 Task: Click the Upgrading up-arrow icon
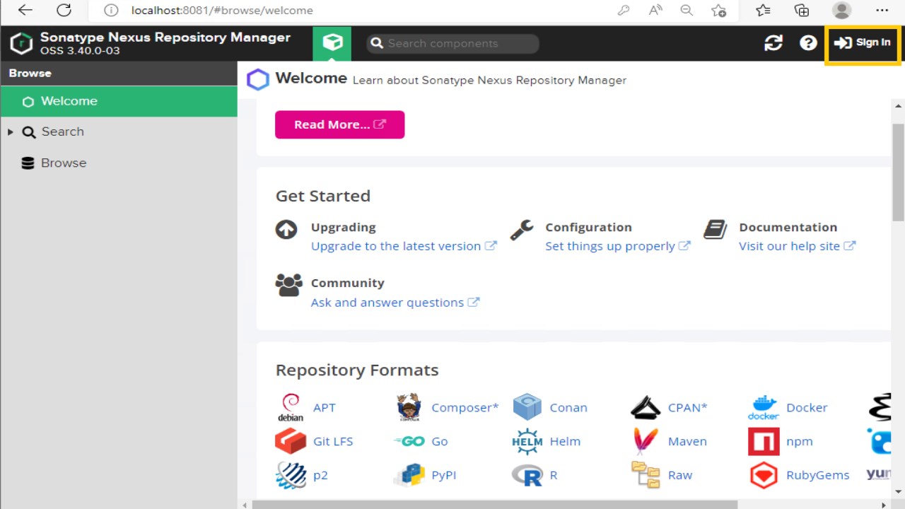tap(286, 230)
